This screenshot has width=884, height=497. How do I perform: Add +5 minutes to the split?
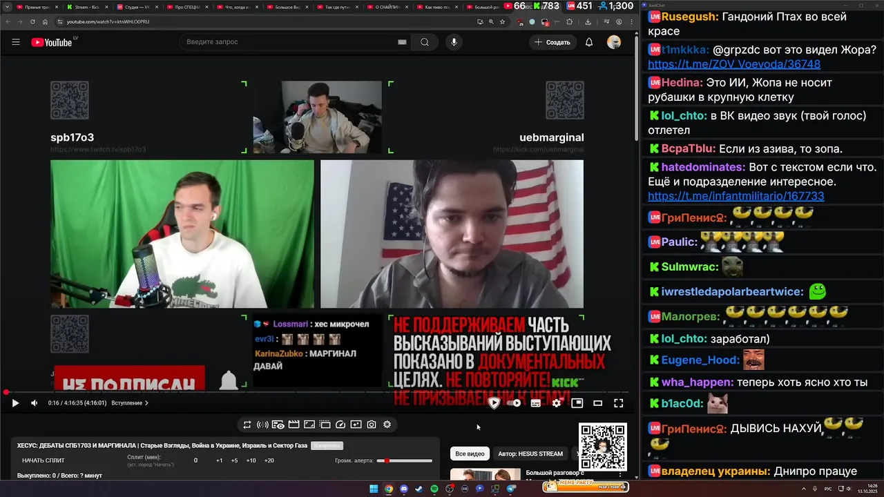[234, 460]
